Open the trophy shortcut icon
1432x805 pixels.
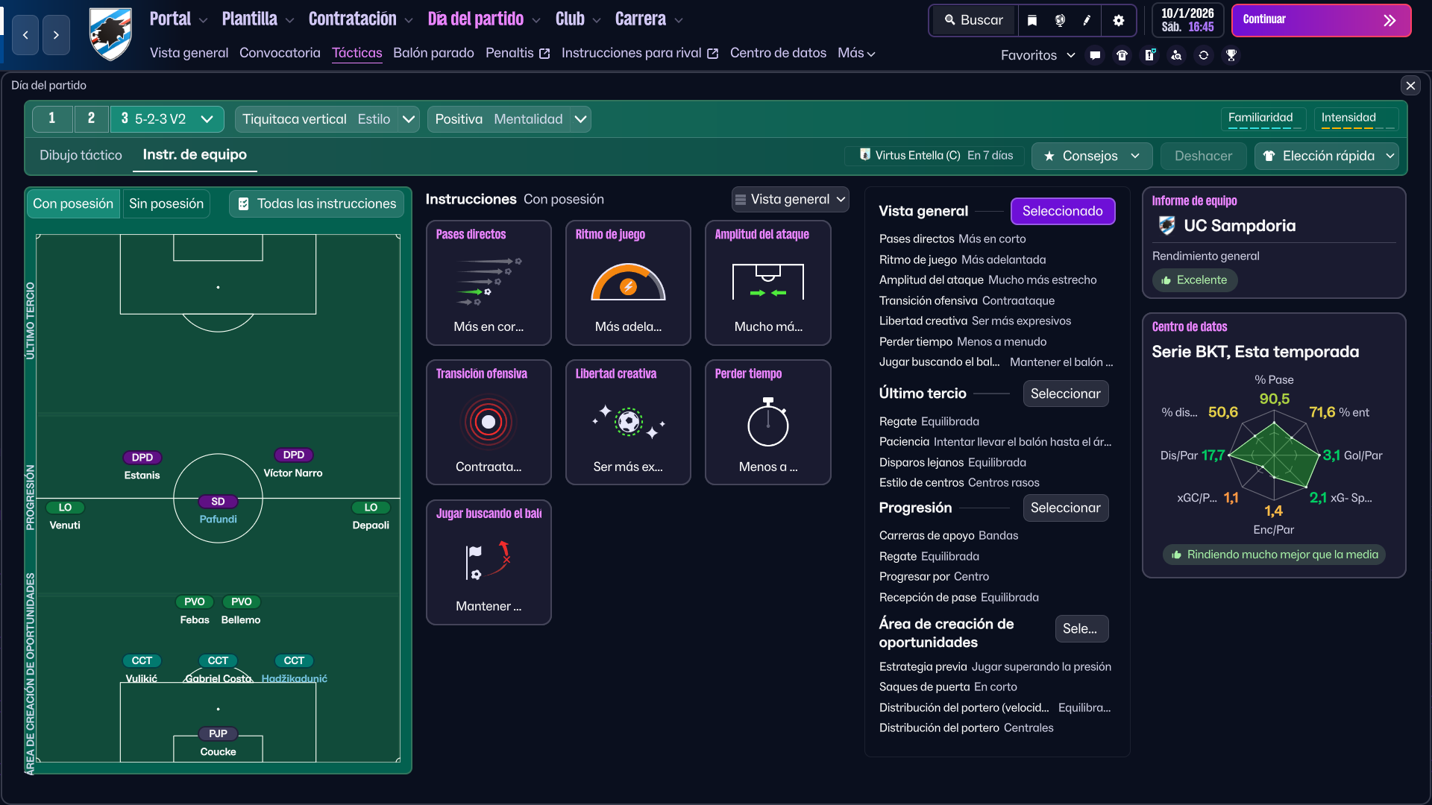pos(1231,55)
